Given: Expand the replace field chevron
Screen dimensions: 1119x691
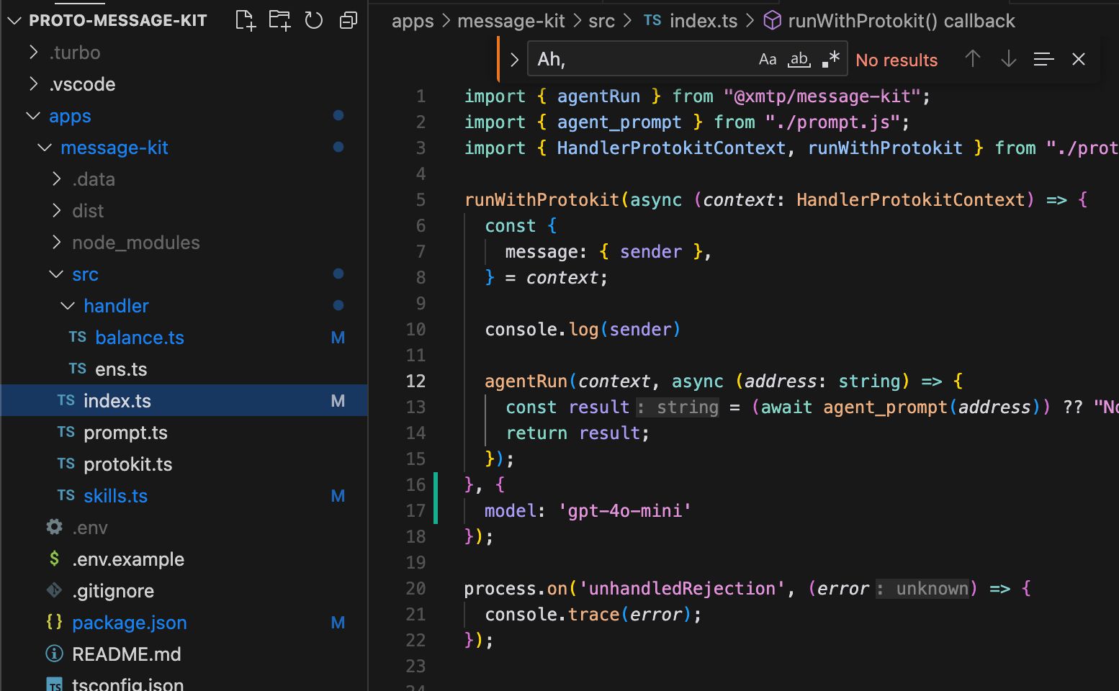Looking at the screenshot, I should pyautogui.click(x=514, y=60).
